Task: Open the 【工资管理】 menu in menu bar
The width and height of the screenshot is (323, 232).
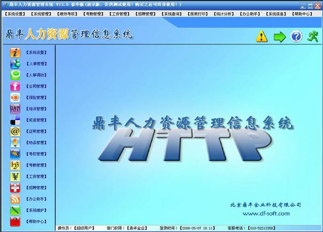Action: pyautogui.click(x=119, y=14)
